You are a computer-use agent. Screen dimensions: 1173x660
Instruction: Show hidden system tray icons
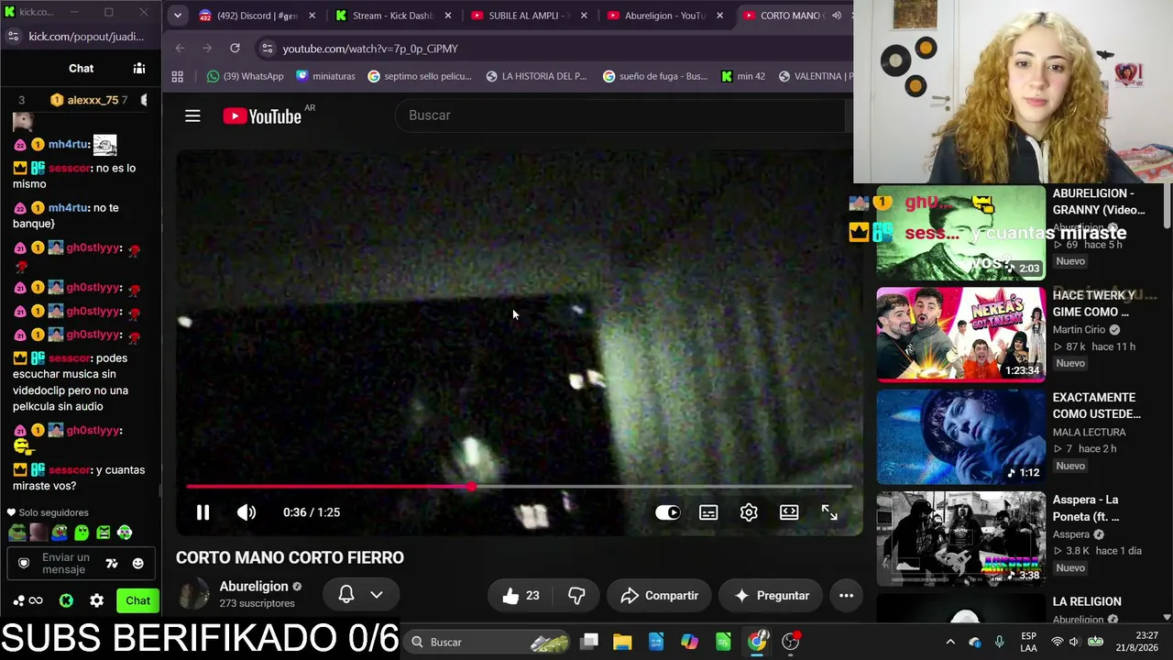pyautogui.click(x=950, y=642)
